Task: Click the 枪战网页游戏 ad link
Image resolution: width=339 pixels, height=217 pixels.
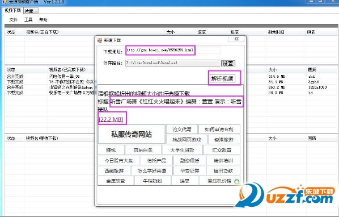Action: click(187, 140)
